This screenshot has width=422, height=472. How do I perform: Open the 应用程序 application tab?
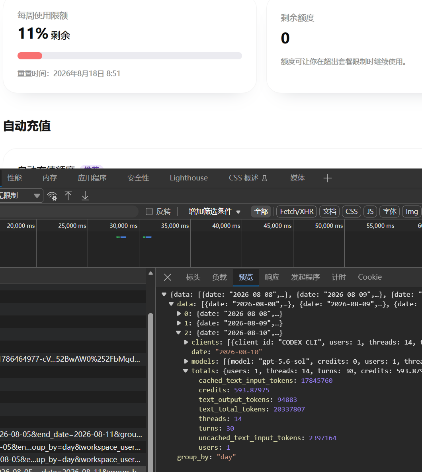(92, 178)
